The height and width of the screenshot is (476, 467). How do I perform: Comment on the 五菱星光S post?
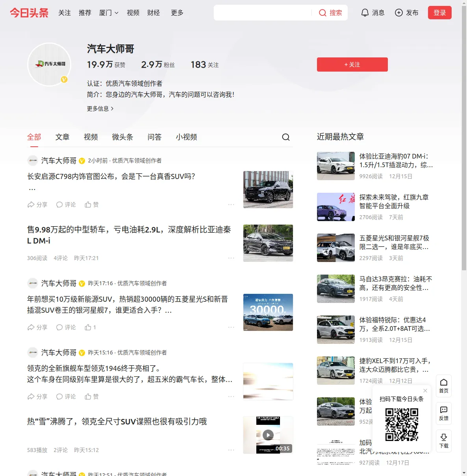tap(66, 327)
